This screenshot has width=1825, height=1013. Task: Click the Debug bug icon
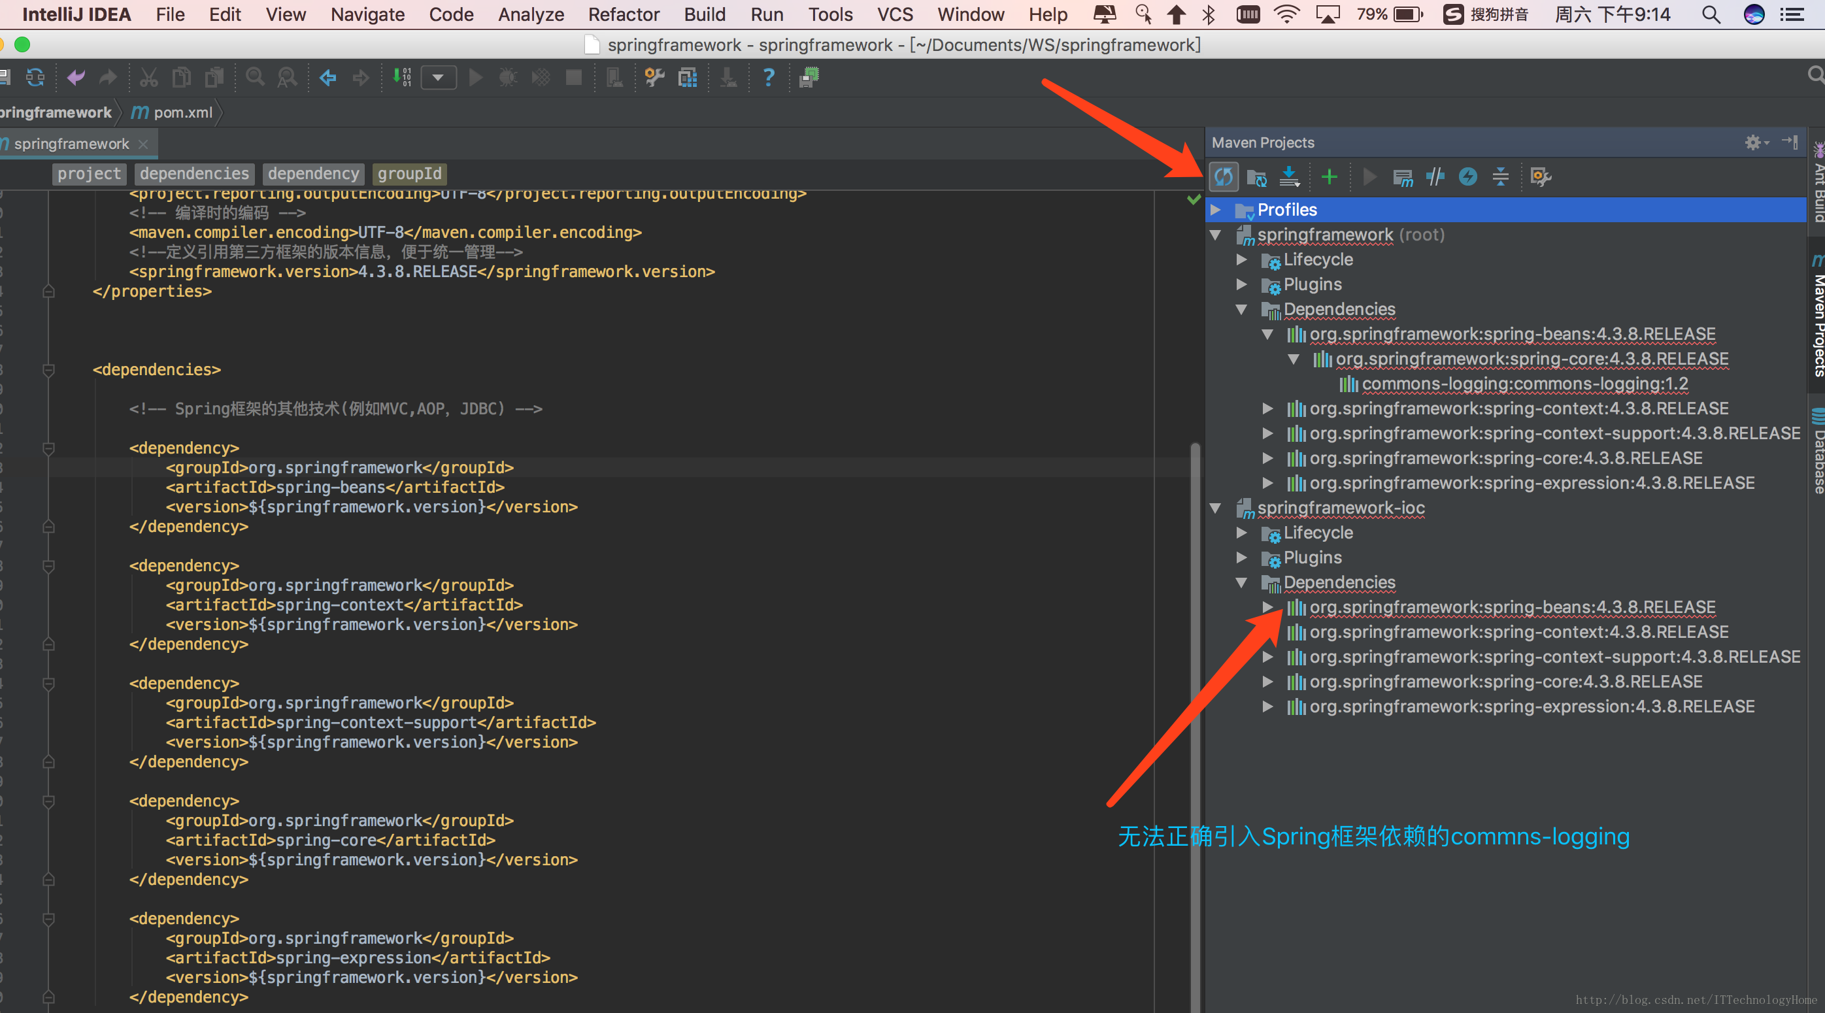[507, 77]
